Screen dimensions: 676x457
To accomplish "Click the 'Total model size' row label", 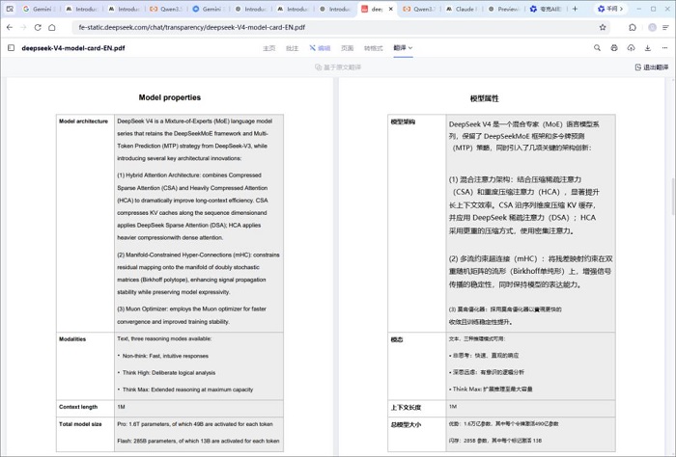I will point(80,424).
